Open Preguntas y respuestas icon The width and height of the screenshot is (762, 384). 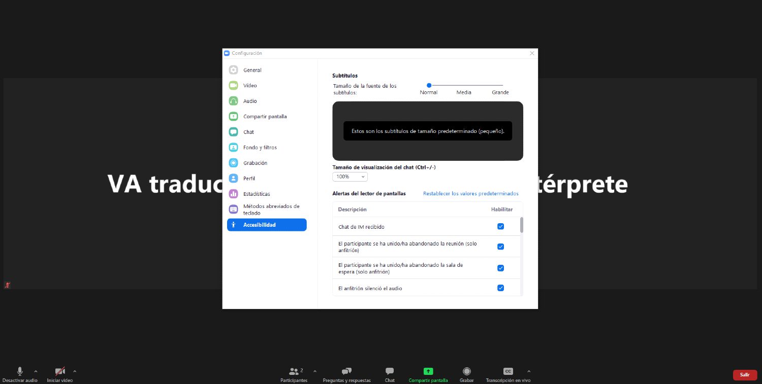[346, 371]
